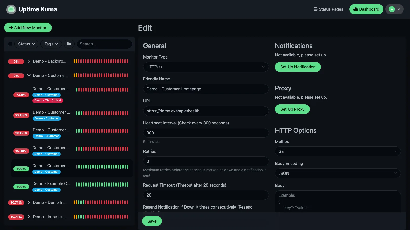The height and width of the screenshot is (230, 410).
Task: Open the Demo - Example C... monitor
Action: pos(72,187)
